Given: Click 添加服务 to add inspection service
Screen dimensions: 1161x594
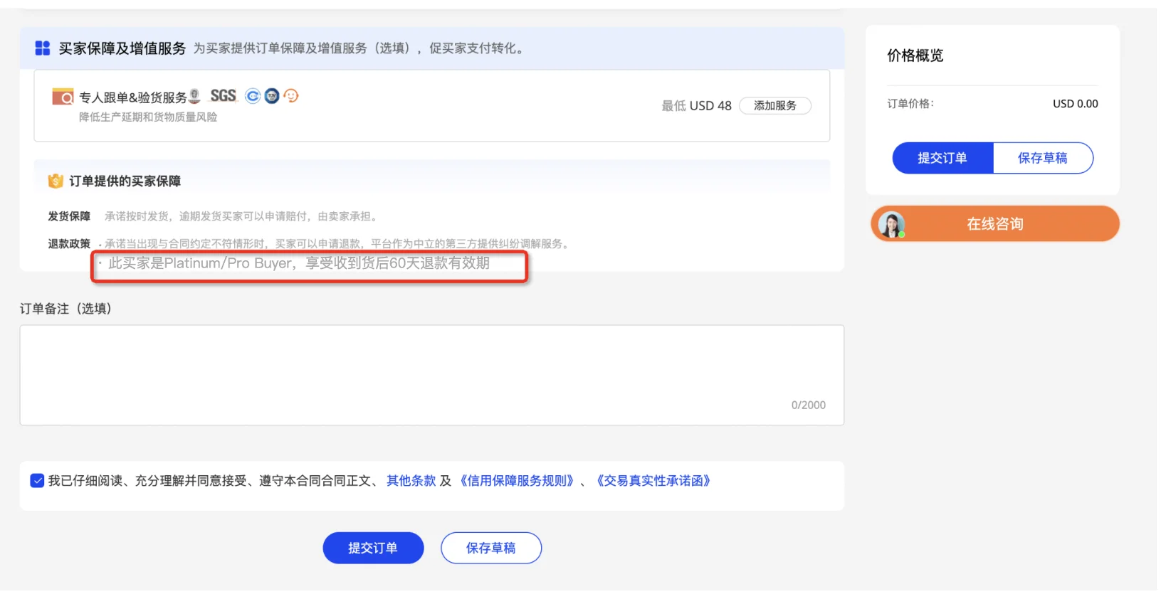Looking at the screenshot, I should tap(775, 106).
